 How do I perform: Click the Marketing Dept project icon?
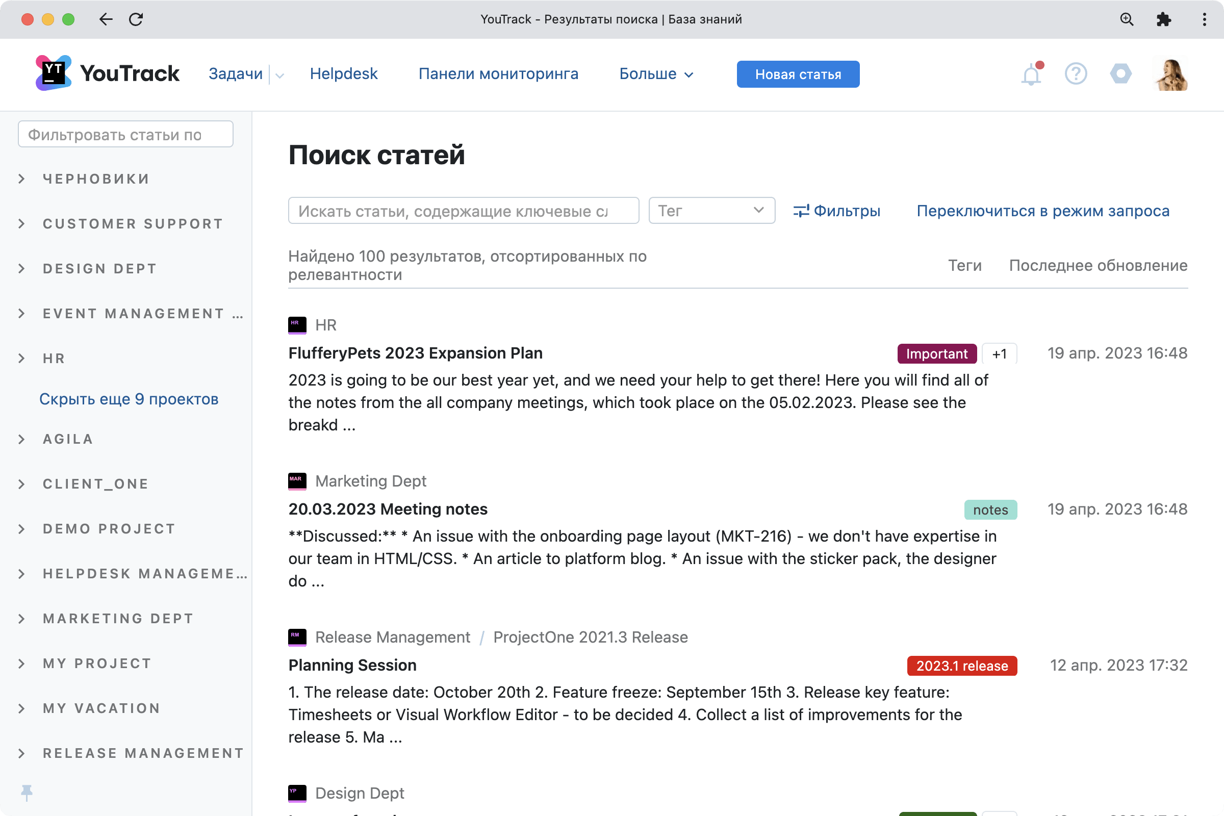tap(297, 481)
